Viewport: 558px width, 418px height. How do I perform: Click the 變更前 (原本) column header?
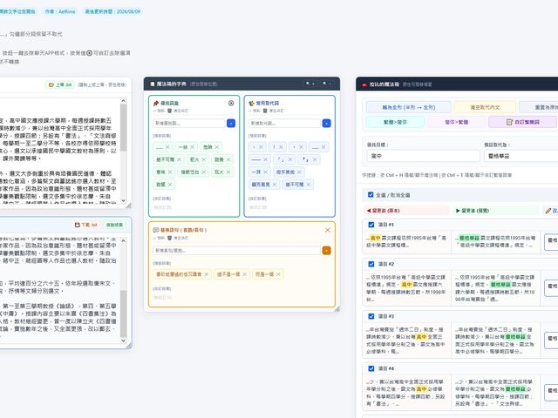pyautogui.click(x=406, y=211)
